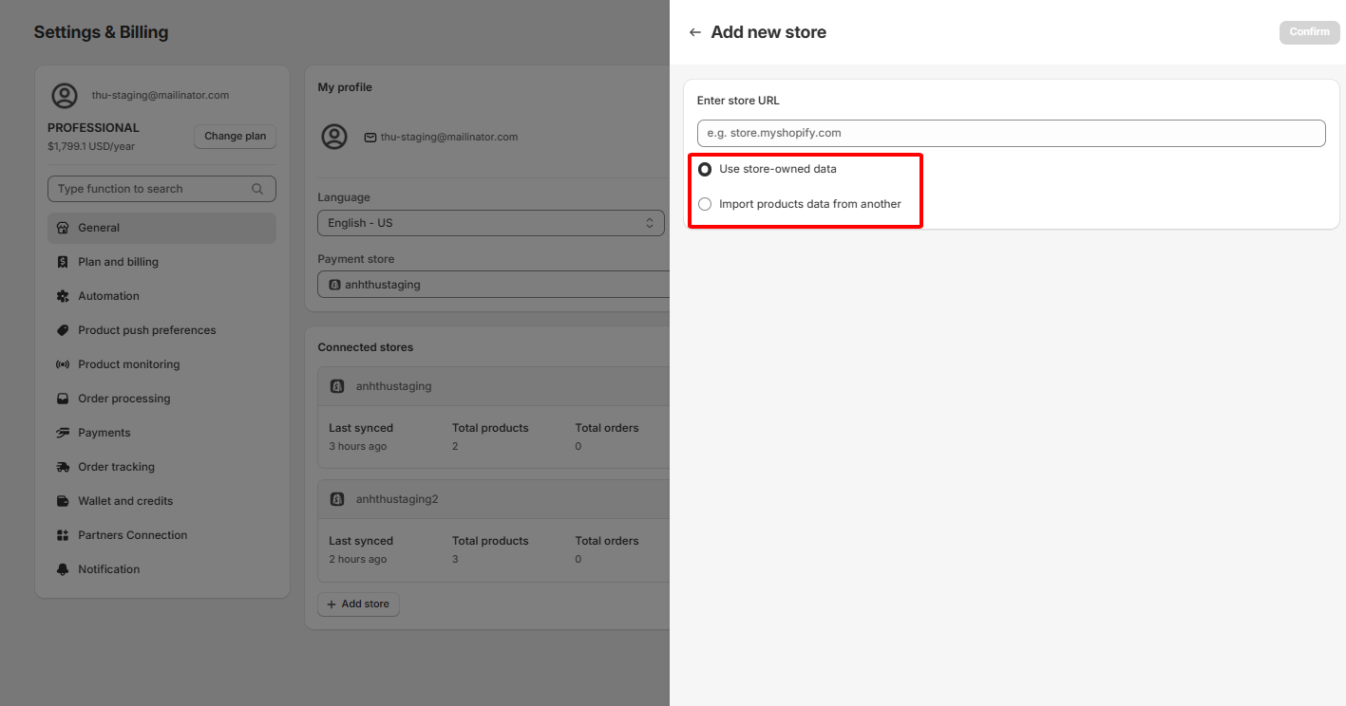Click the Automation gear icon

pyautogui.click(x=63, y=296)
